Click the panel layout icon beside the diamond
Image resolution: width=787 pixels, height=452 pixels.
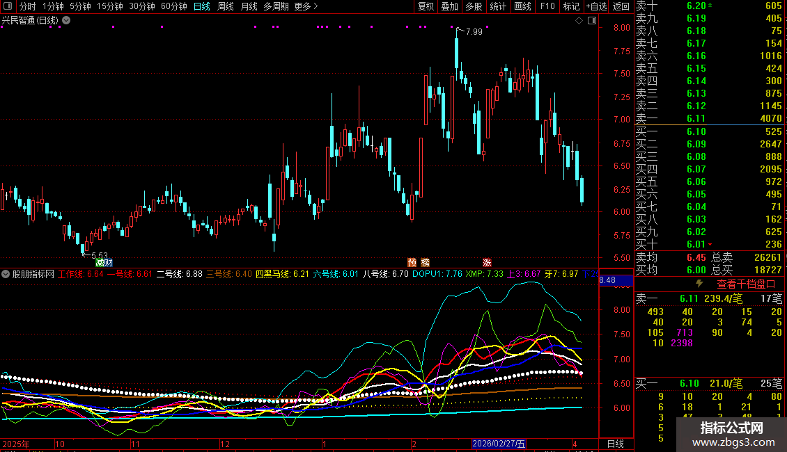coord(591,20)
